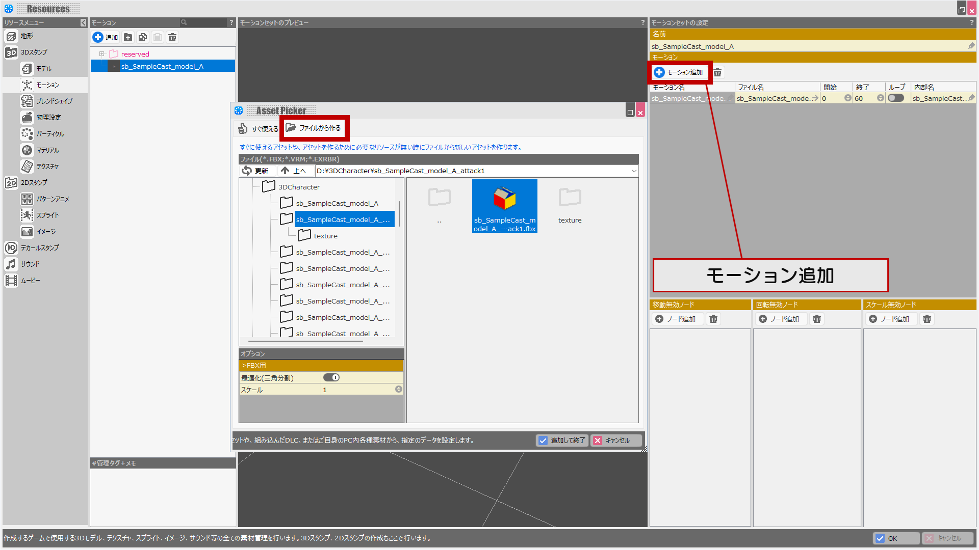The width and height of the screenshot is (979, 550).
Task: Expand the reserved folder tree node
Action: pos(101,54)
